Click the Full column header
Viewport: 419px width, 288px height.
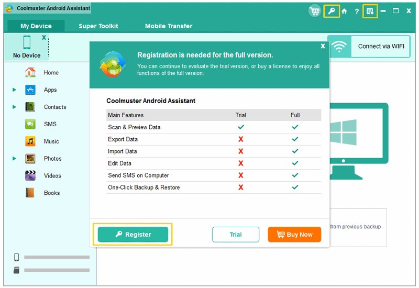(x=295, y=115)
